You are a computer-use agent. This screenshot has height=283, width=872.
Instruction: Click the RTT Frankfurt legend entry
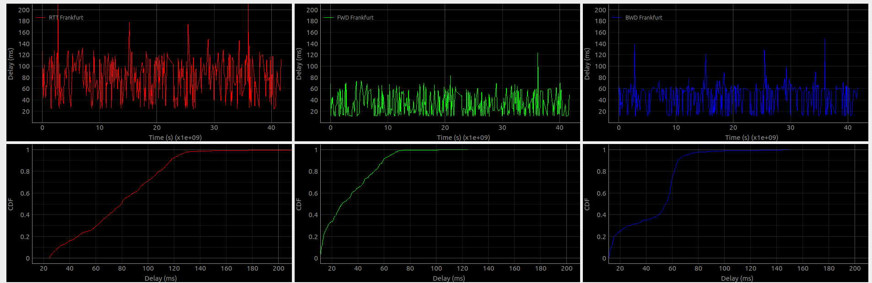pyautogui.click(x=60, y=18)
